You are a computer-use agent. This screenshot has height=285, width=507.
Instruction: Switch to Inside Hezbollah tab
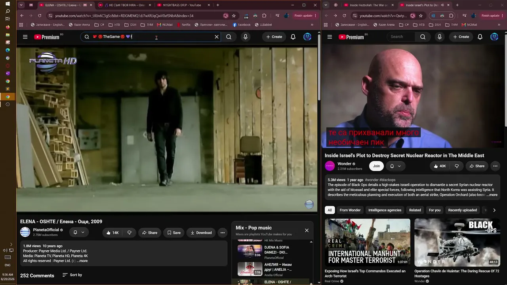tap(368, 5)
